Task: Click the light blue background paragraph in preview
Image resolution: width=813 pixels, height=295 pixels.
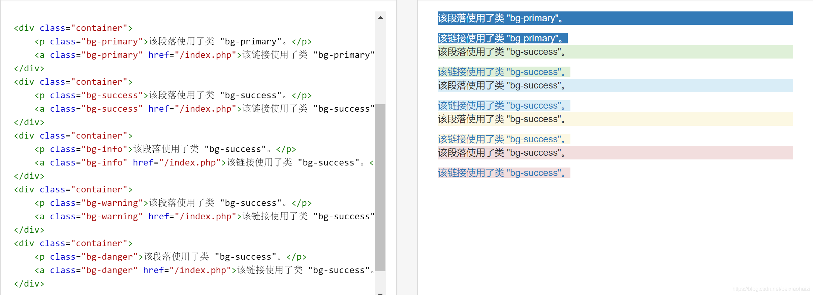Action: (615, 85)
